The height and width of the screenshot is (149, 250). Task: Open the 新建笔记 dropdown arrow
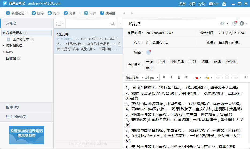(28, 13)
